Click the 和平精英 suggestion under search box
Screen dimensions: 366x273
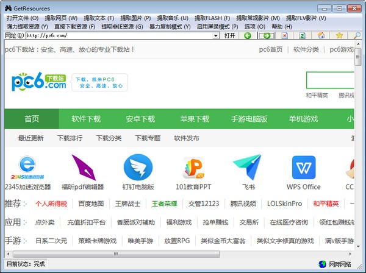pyautogui.click(x=317, y=95)
